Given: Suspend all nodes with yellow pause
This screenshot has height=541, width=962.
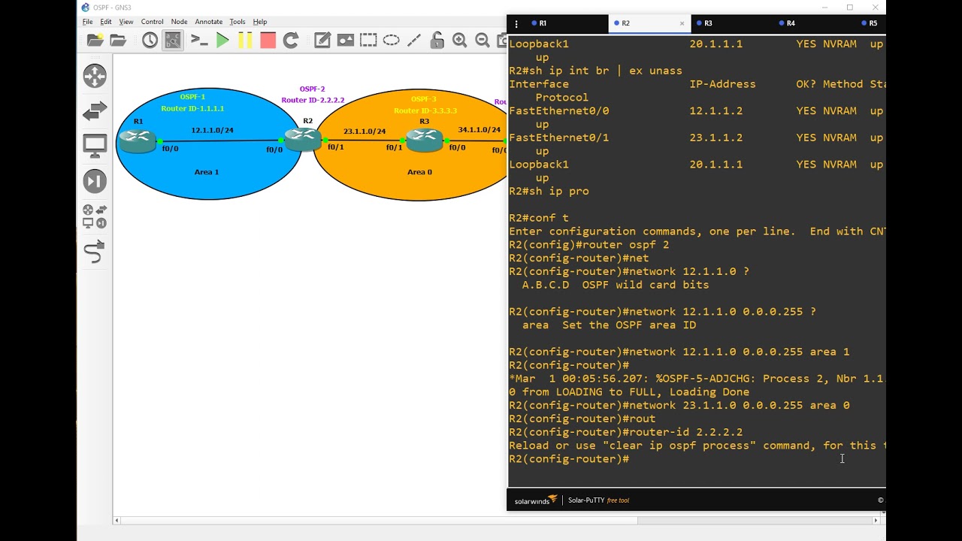Looking at the screenshot, I should [x=245, y=41].
